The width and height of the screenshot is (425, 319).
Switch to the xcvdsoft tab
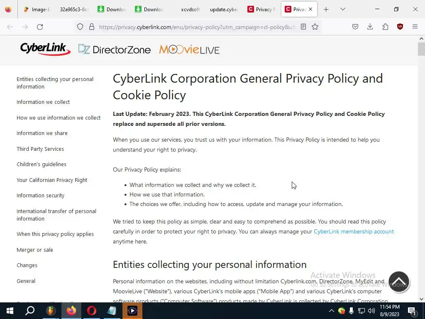190,10
